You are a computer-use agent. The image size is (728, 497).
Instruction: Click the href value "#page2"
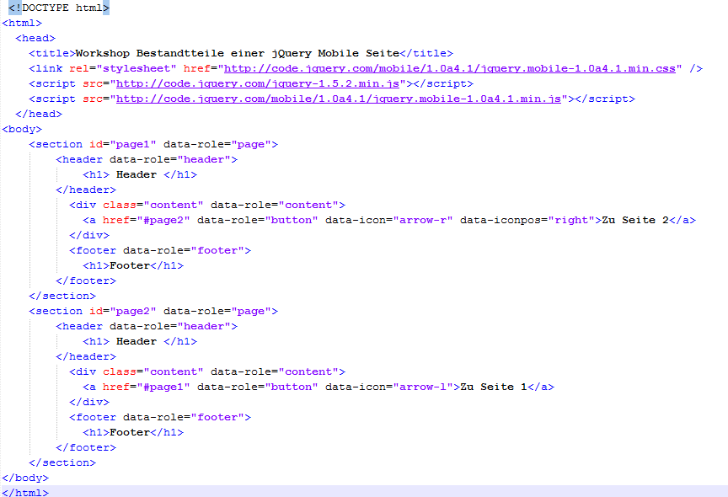click(x=163, y=220)
